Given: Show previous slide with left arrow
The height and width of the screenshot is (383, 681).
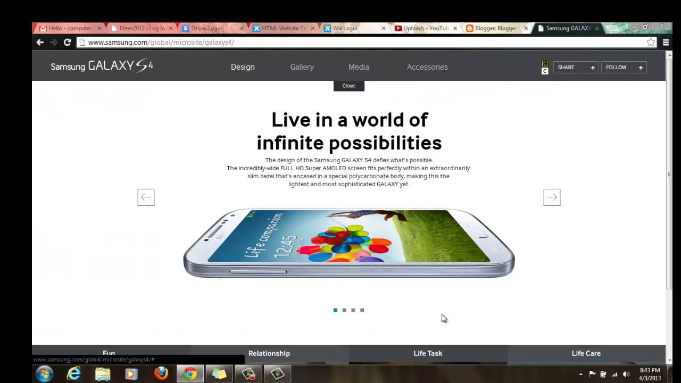Looking at the screenshot, I should [146, 197].
